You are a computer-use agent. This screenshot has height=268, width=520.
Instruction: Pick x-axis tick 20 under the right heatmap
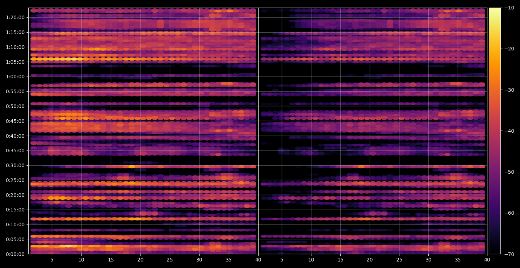(x=369, y=260)
